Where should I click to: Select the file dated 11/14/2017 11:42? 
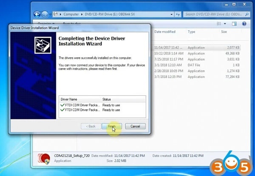(197, 48)
